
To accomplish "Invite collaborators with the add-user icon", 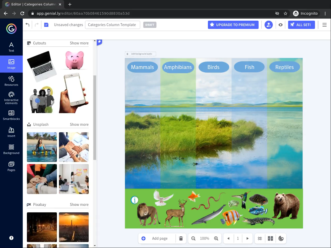I will 269,25.
